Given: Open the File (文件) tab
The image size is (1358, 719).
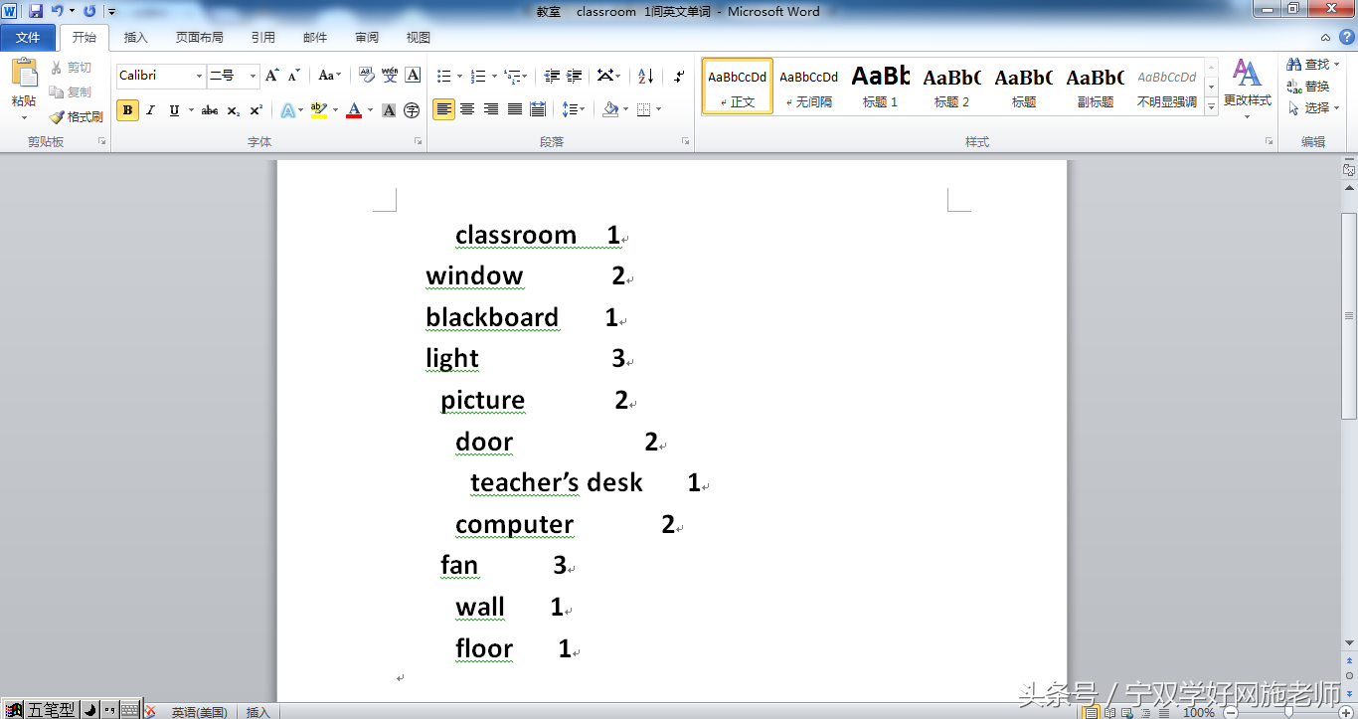Looking at the screenshot, I should point(28,37).
